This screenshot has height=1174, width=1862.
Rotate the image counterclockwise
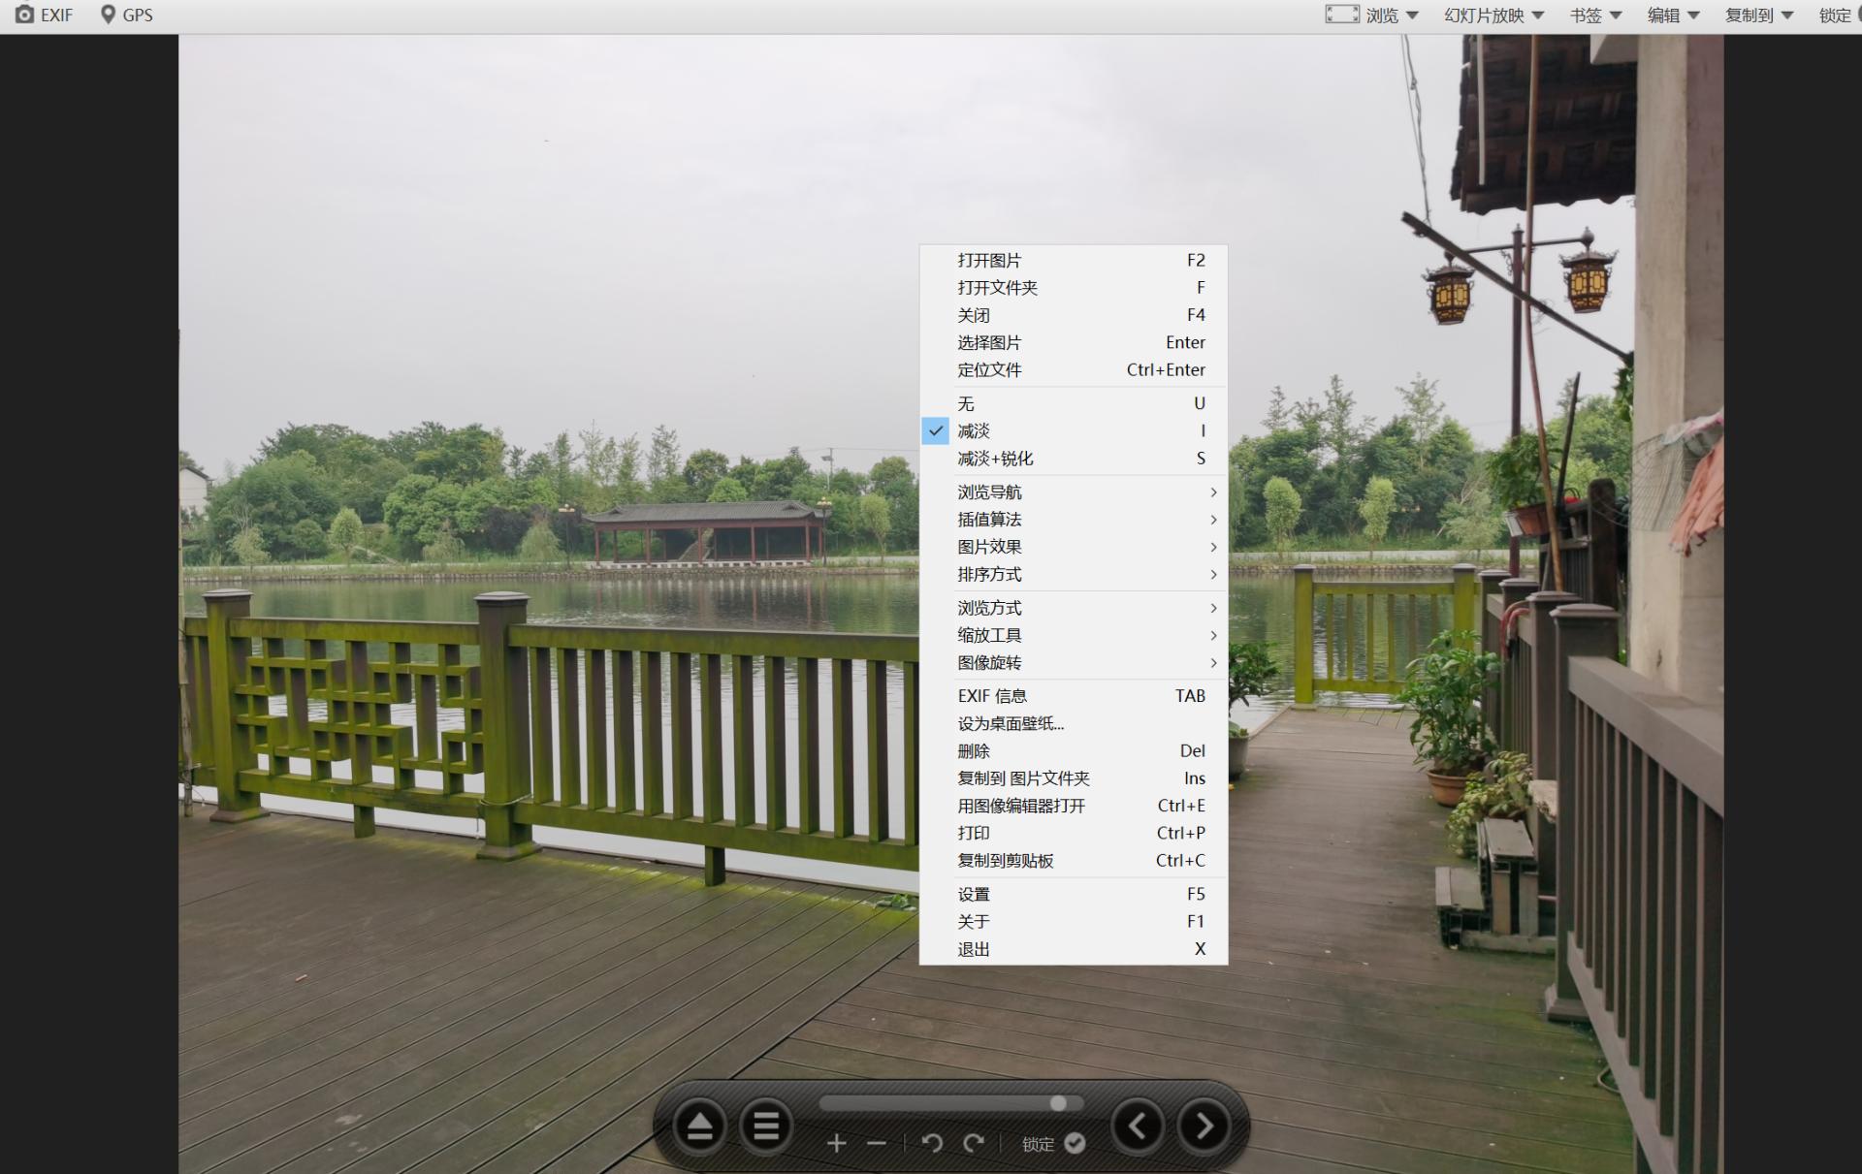tap(932, 1143)
